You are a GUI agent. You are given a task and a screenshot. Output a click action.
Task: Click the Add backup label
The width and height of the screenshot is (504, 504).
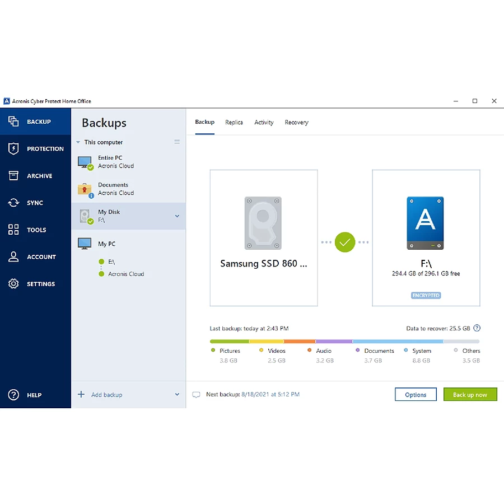pyautogui.click(x=107, y=395)
